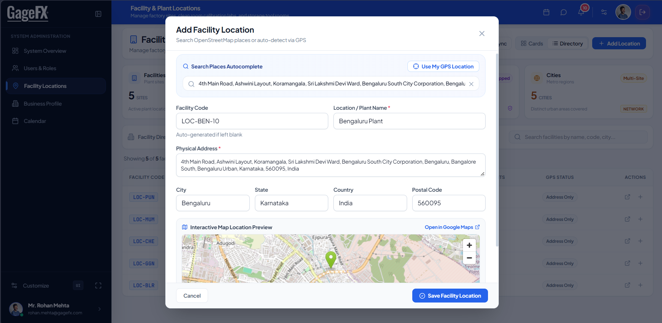Open the calendar icon in top bar
This screenshot has height=323, width=662.
tap(546, 13)
